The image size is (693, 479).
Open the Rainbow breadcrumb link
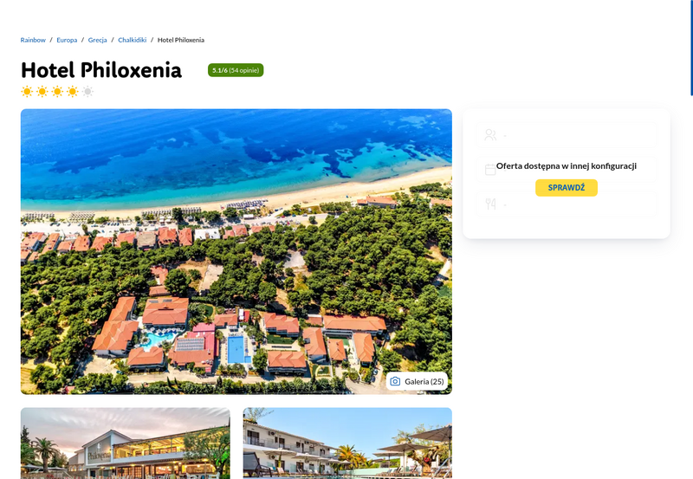coord(33,40)
